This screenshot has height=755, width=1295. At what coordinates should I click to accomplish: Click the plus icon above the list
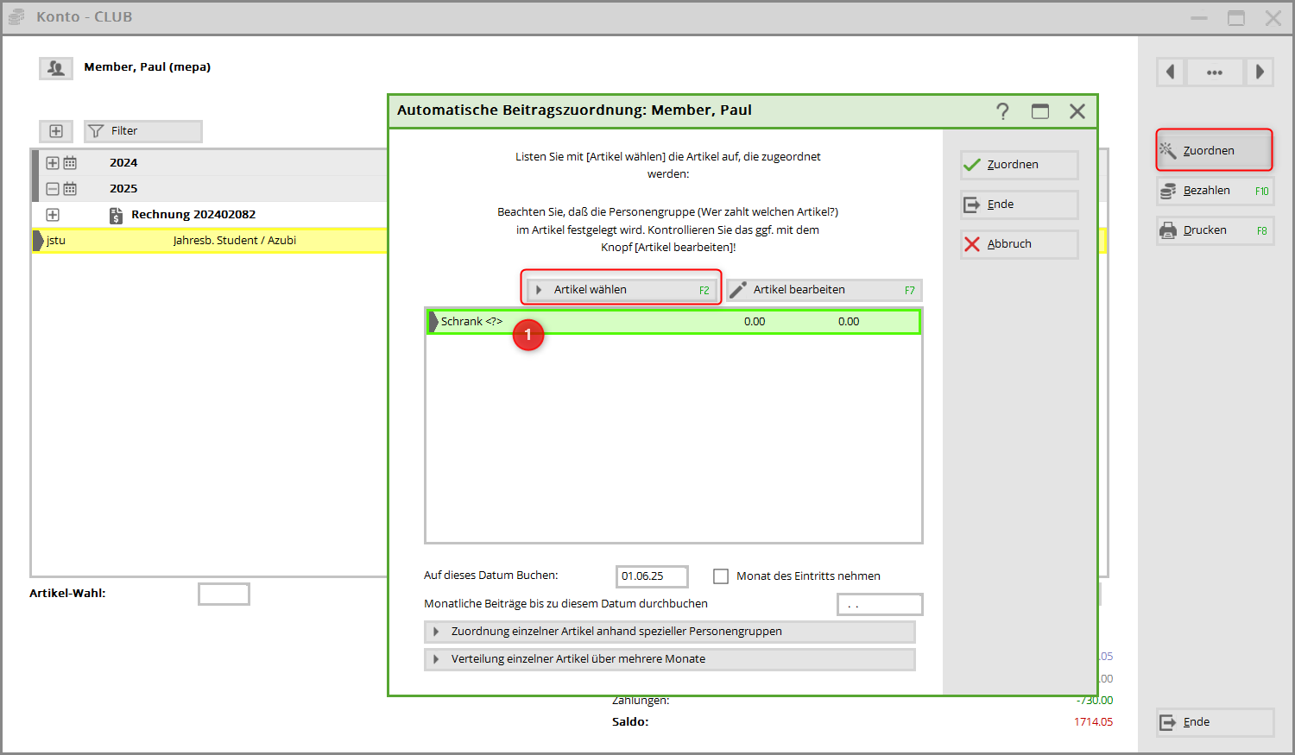(x=56, y=131)
